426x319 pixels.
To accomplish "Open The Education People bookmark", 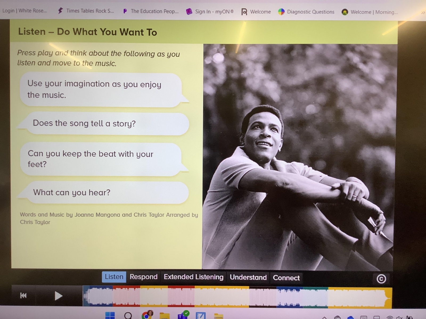I will 151,11.
